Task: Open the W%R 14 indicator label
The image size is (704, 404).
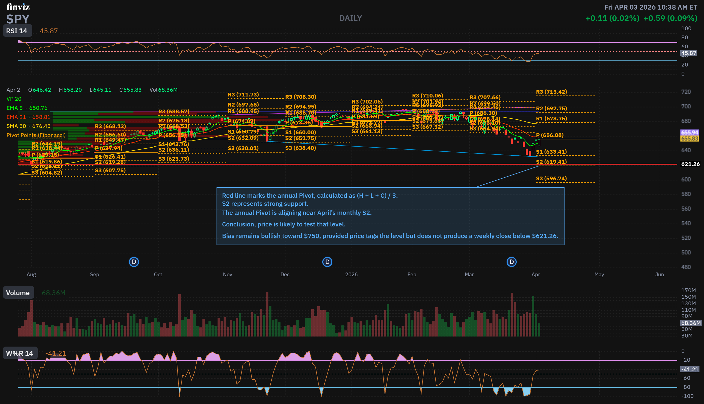Action: [20, 353]
